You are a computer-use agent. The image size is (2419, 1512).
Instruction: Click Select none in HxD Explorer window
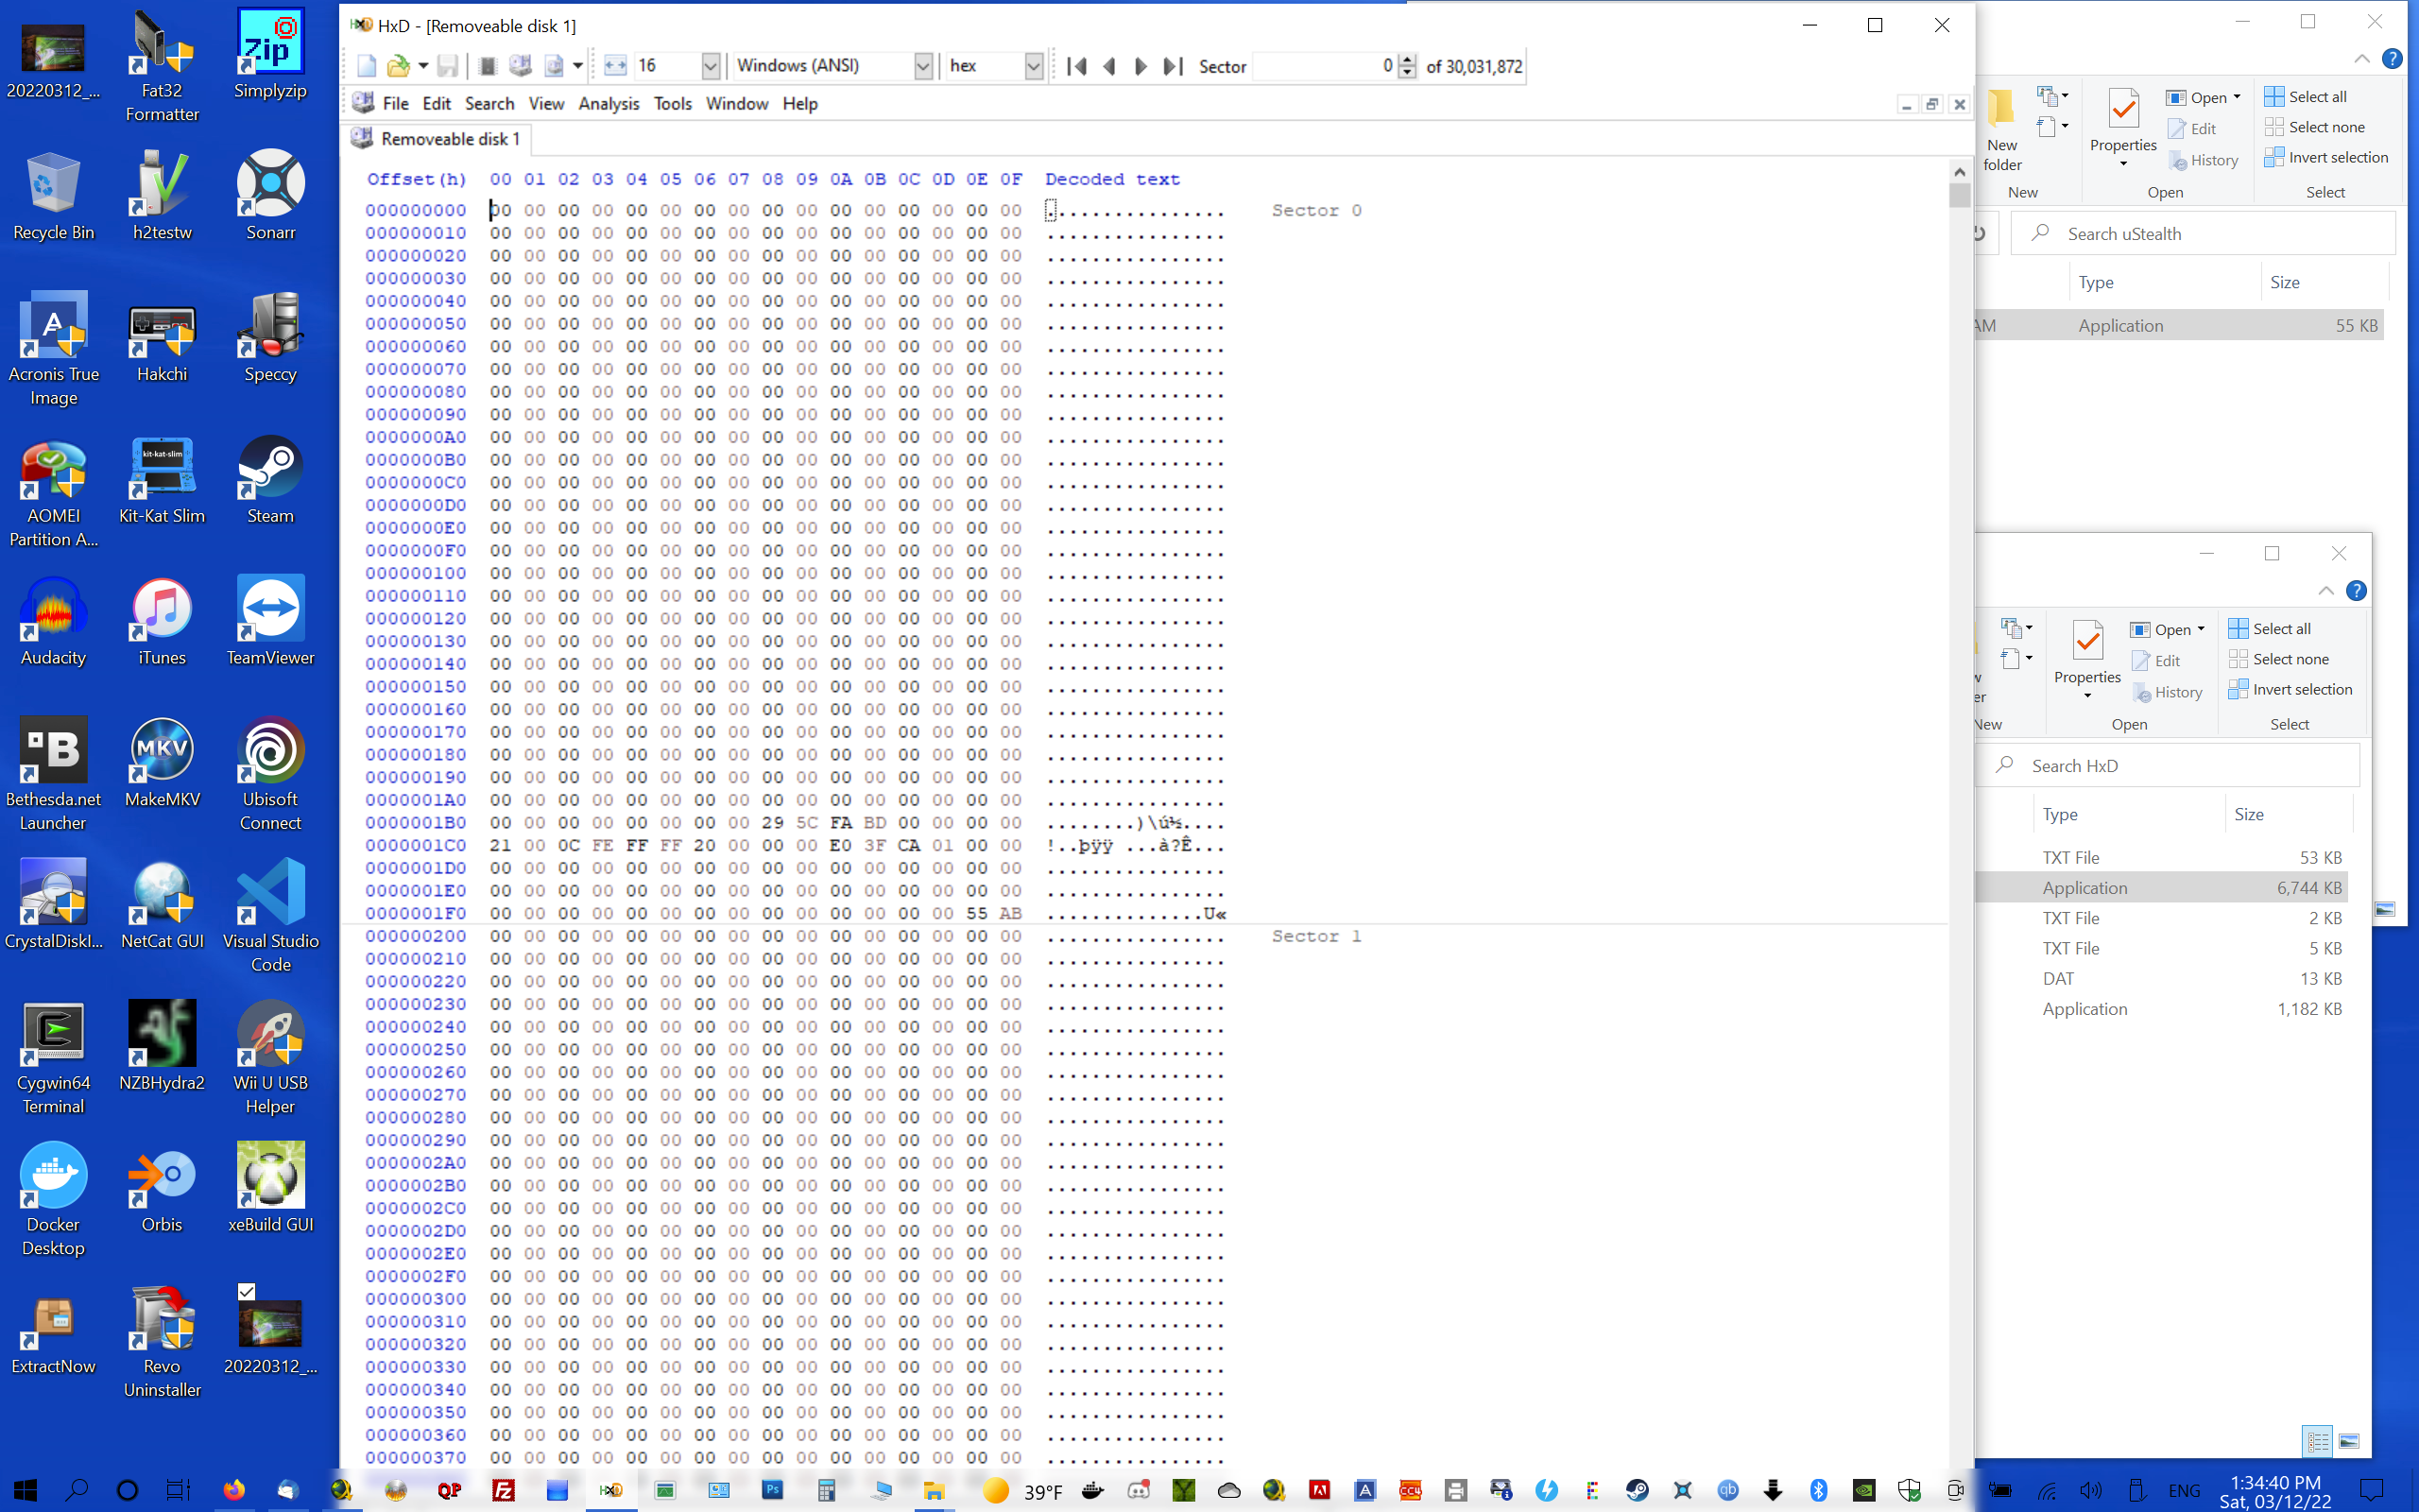(x=2278, y=659)
